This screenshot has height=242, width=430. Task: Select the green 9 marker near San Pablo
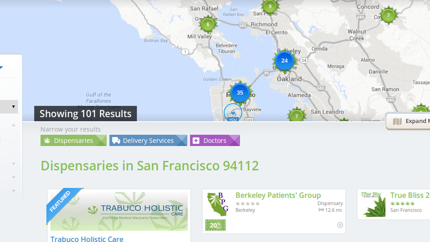[270, 6]
